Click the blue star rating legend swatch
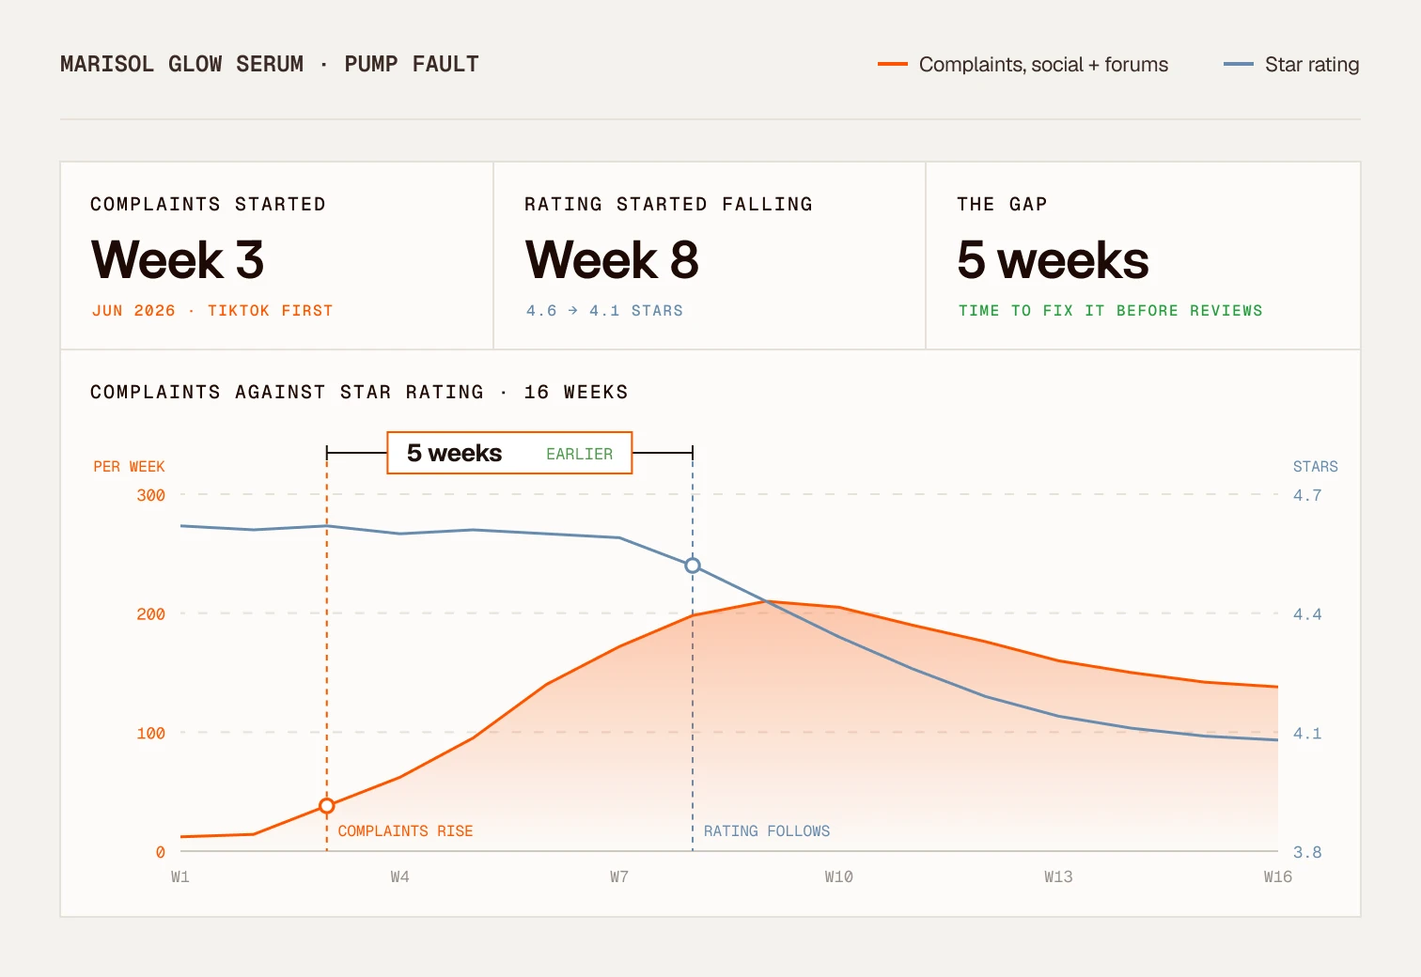This screenshot has height=977, width=1421. [1238, 64]
